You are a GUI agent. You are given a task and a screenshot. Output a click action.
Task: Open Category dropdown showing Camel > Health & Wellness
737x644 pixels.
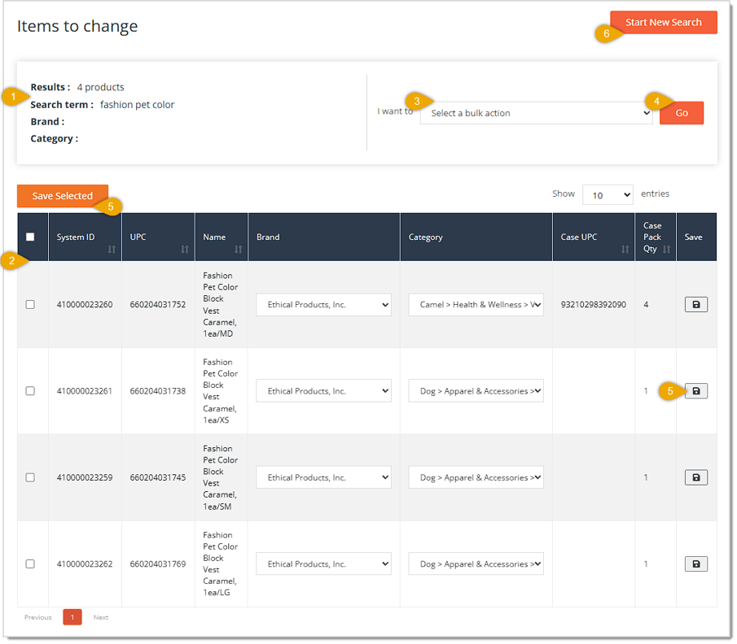pyautogui.click(x=476, y=305)
